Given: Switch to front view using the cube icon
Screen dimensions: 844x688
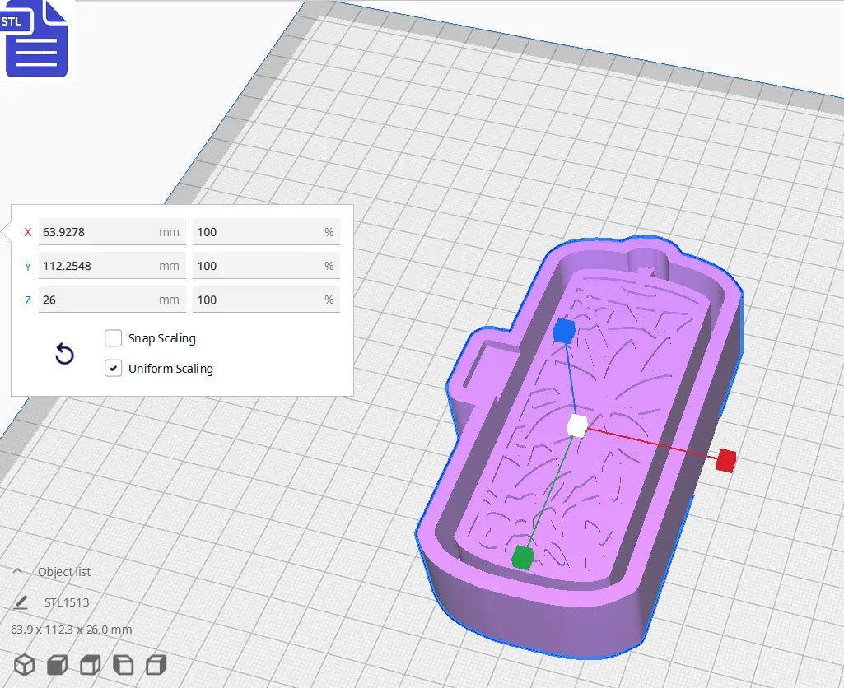Looking at the screenshot, I should pos(56,665).
